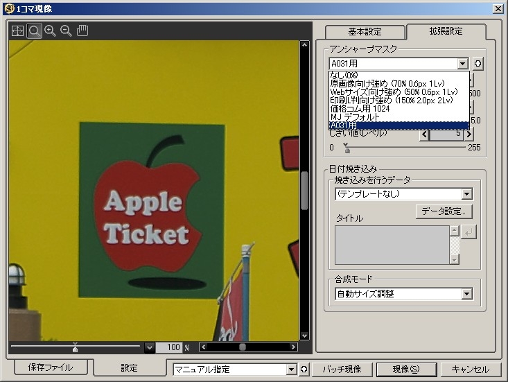Click the zoom percentage field showing 100
Screen dimensions: 508x382
click(169, 347)
